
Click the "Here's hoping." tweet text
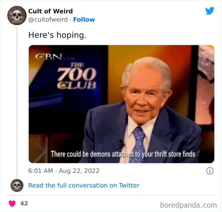(57, 35)
